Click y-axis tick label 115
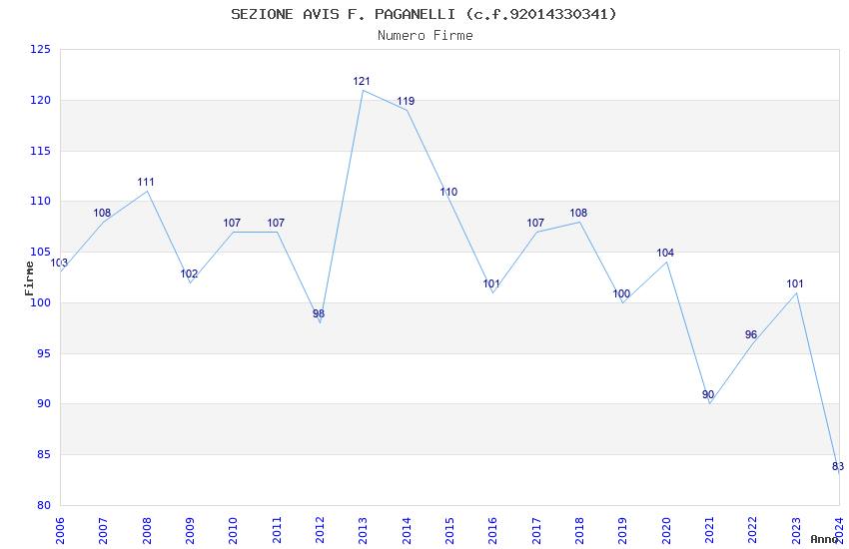The width and height of the screenshot is (849, 549). pyautogui.click(x=40, y=151)
